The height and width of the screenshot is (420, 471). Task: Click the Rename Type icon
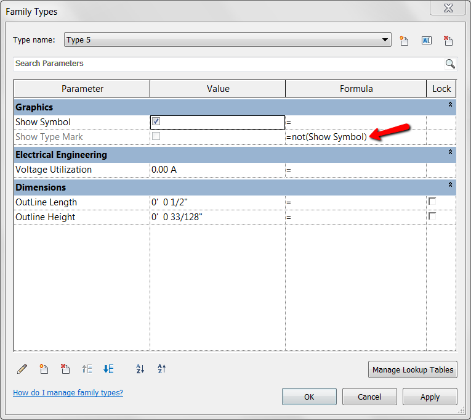coord(427,40)
